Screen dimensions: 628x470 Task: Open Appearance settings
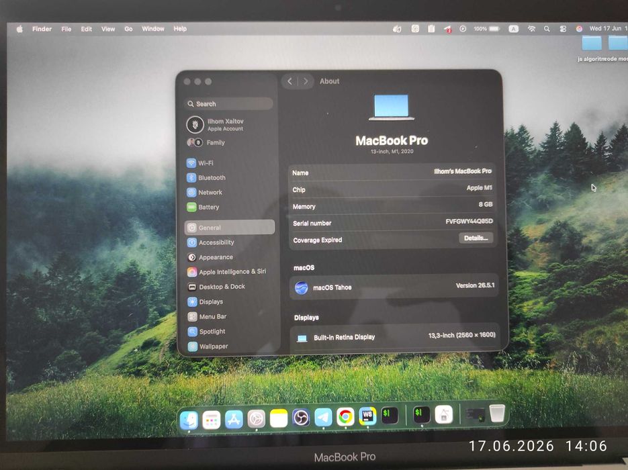pos(210,257)
